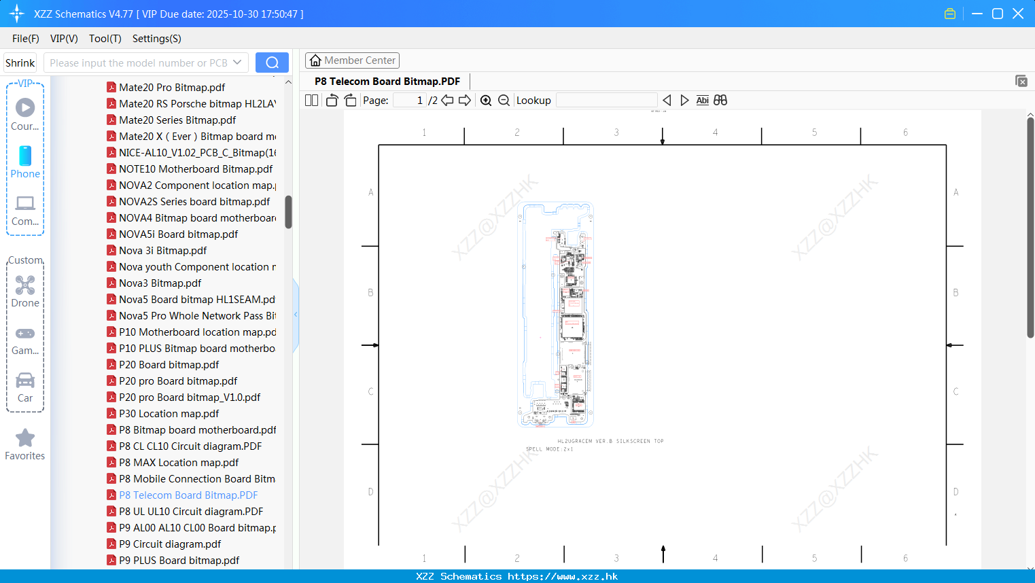Click the search magnifier button

click(x=272, y=63)
